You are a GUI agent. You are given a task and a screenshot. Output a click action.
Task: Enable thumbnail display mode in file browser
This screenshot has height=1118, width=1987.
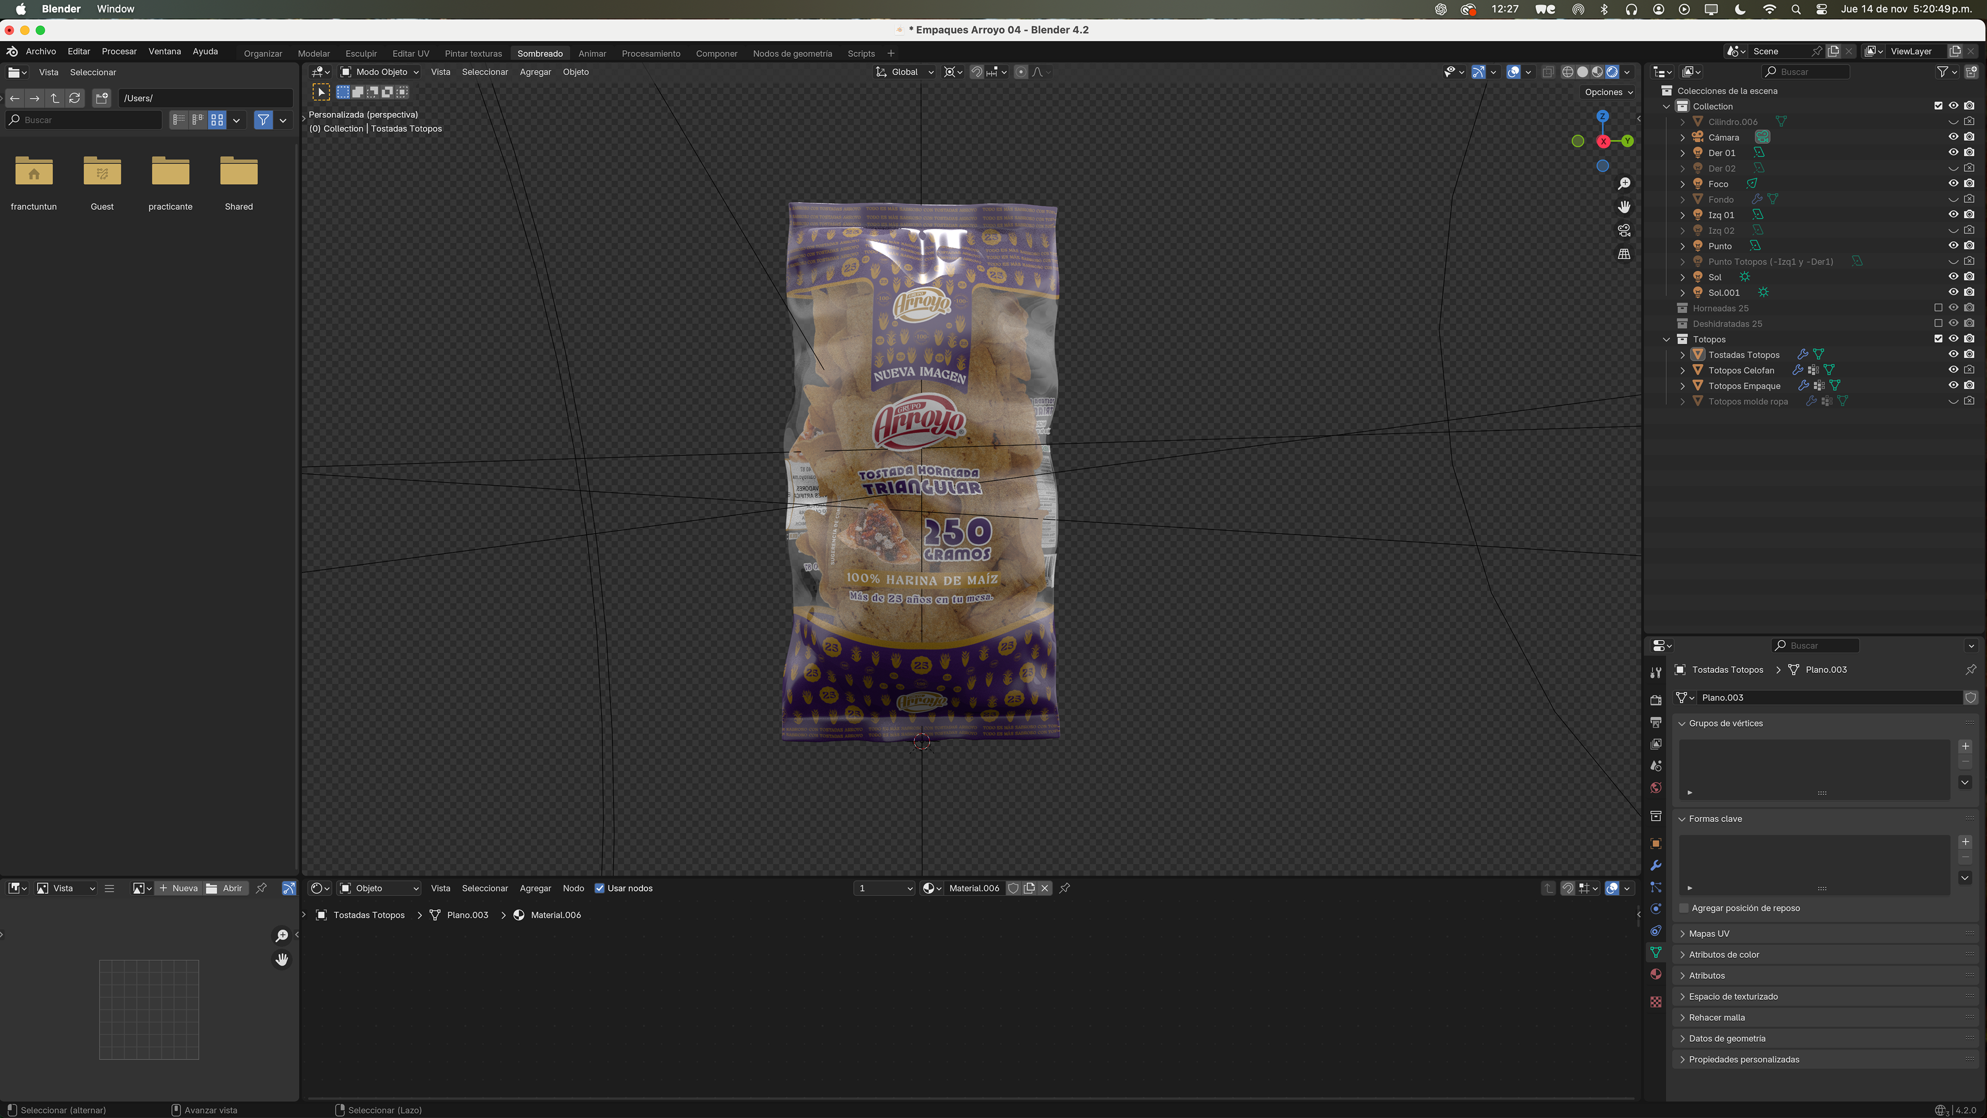tap(217, 120)
